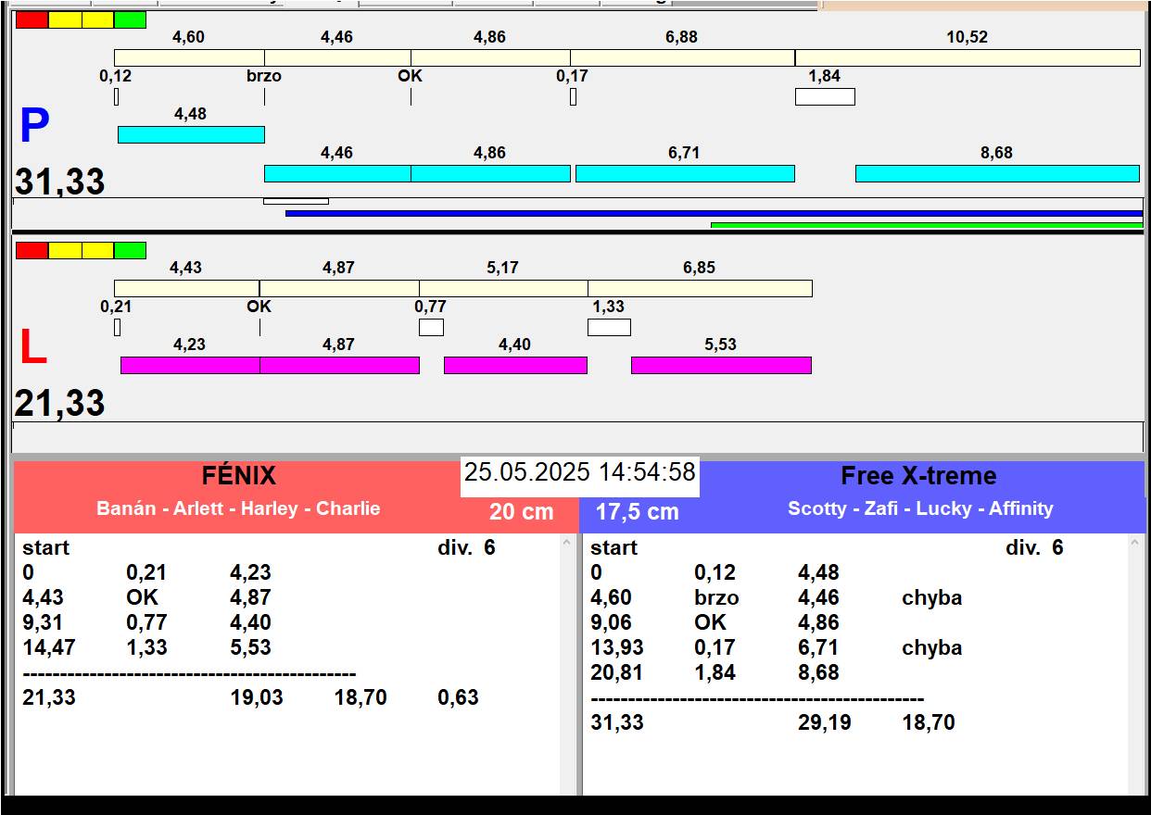Viewport: 1151px width, 815px height.
Task: Click the green start light in lane L
Action: (130, 250)
